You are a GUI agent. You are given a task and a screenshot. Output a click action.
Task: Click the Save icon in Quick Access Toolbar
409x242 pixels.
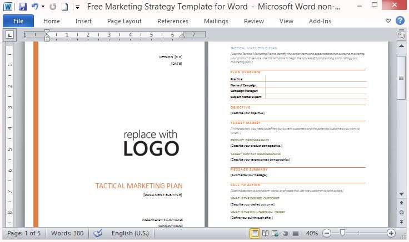(x=23, y=7)
